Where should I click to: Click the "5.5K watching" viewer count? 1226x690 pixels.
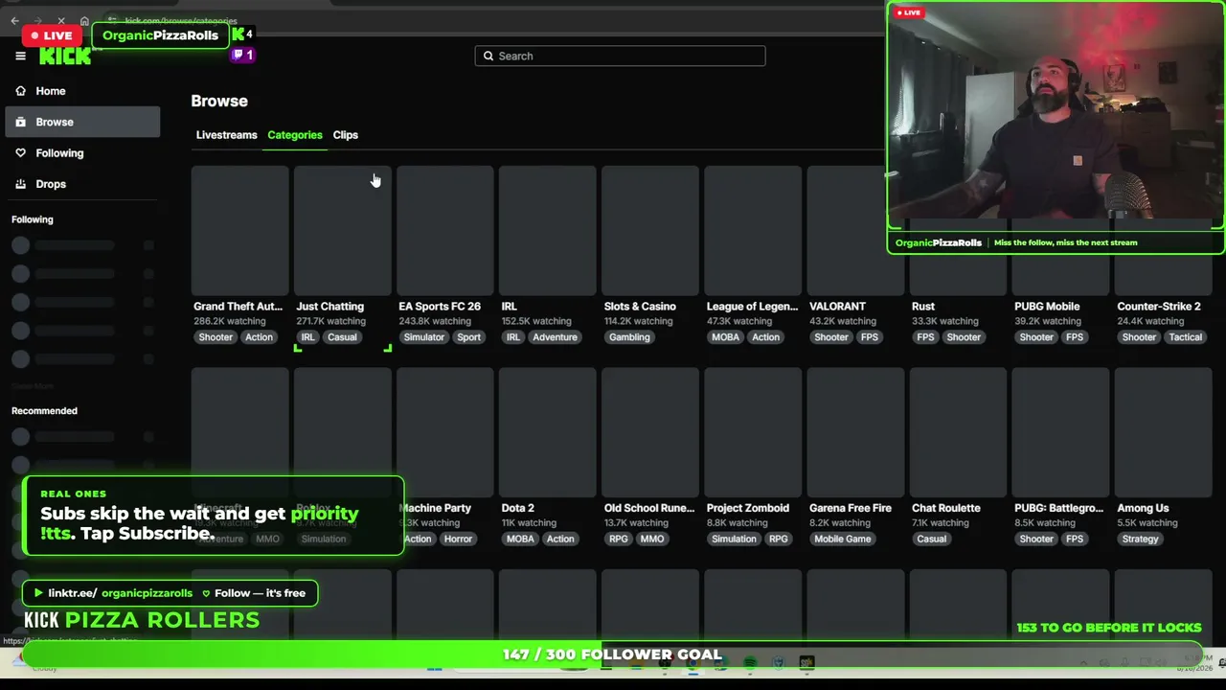(x=1147, y=523)
